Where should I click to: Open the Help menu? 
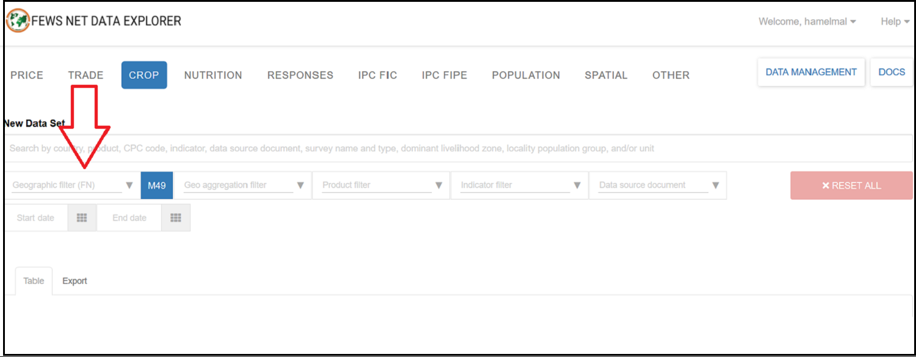(895, 21)
